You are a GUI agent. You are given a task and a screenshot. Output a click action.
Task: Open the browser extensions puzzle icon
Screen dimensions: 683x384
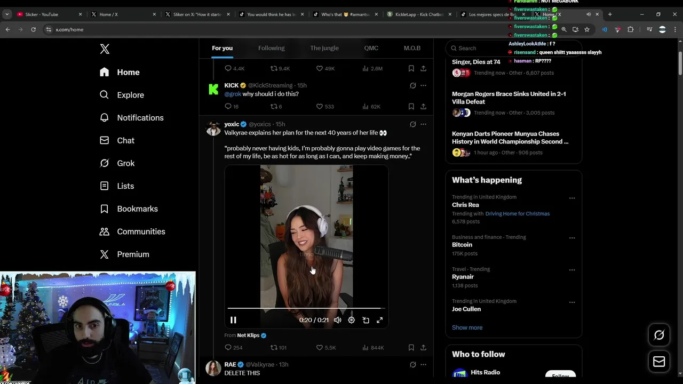pos(630,29)
